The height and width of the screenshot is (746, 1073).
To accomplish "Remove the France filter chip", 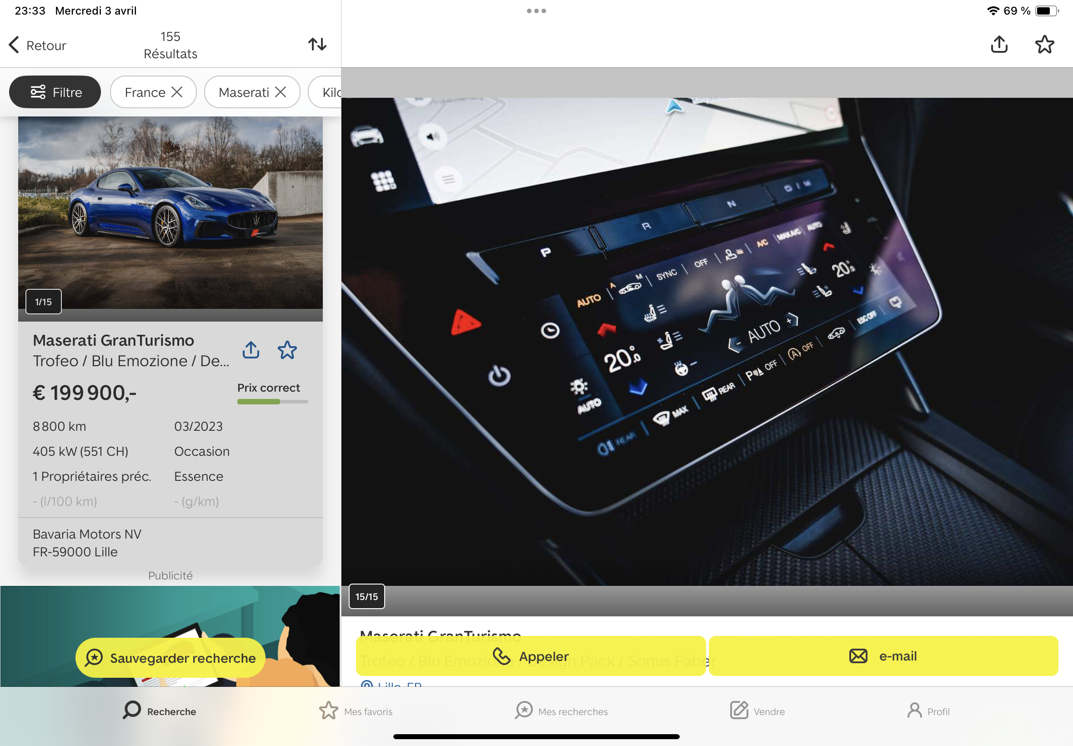I will tap(177, 92).
